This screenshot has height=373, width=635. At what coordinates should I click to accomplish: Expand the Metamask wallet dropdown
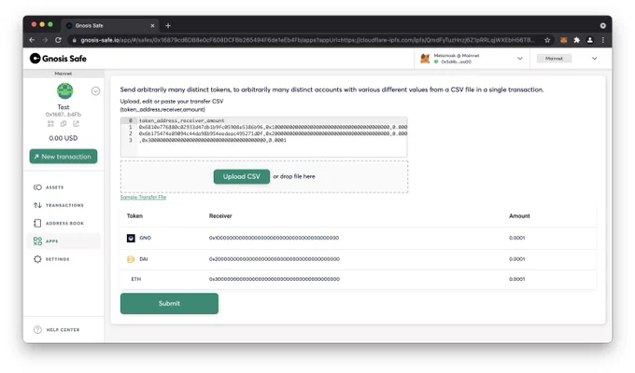pos(520,59)
